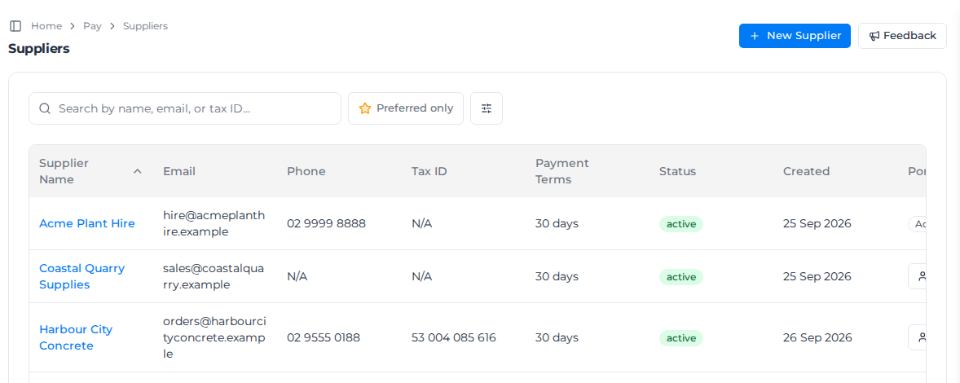Toggle the sidebar panel icon
960x383 pixels.
(16, 26)
